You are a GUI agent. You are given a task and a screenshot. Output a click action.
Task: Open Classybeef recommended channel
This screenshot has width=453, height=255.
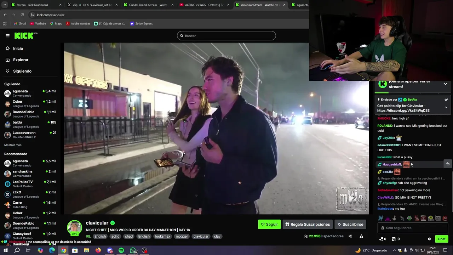point(30,236)
